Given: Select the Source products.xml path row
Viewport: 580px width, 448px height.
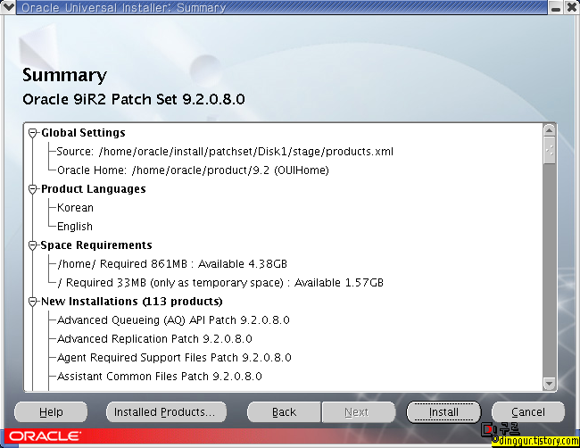Looking at the screenshot, I should click(x=225, y=152).
